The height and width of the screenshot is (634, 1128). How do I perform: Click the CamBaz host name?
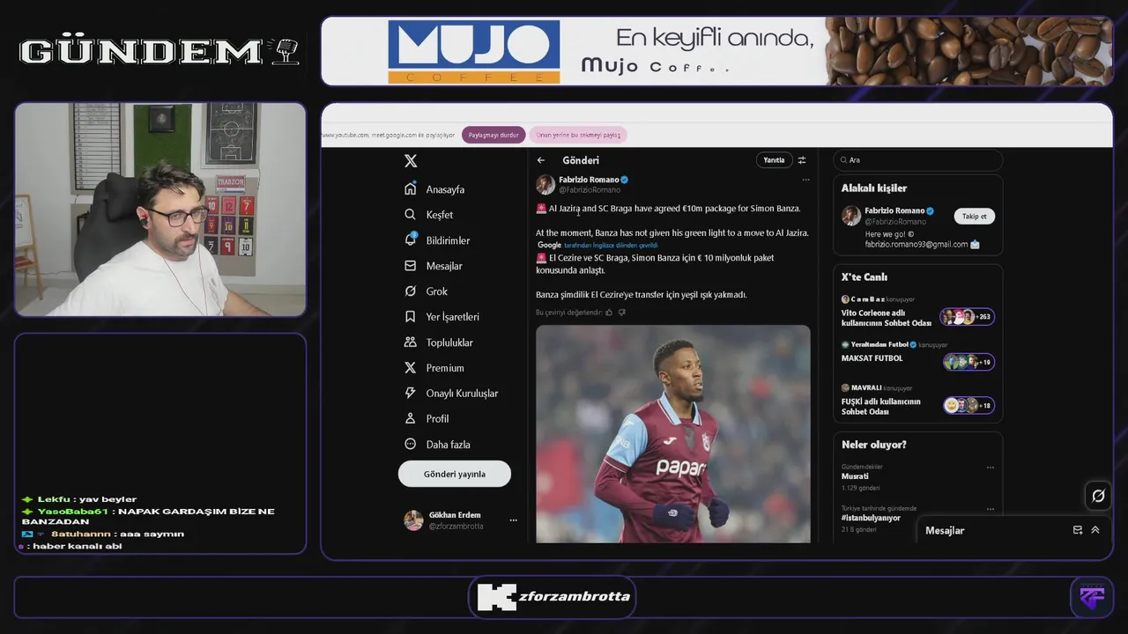pos(867,299)
